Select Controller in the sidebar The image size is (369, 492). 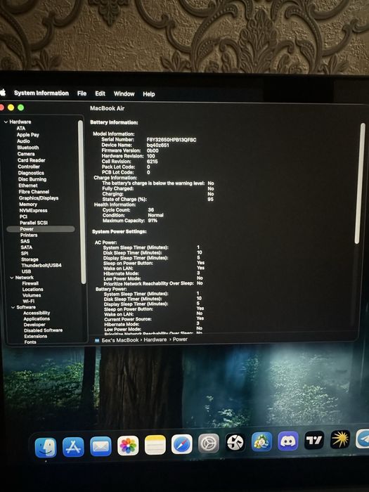point(29,167)
